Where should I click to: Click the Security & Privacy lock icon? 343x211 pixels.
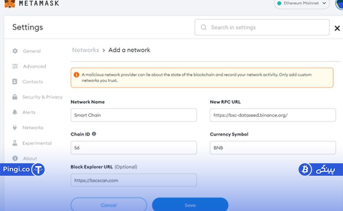(x=15, y=97)
